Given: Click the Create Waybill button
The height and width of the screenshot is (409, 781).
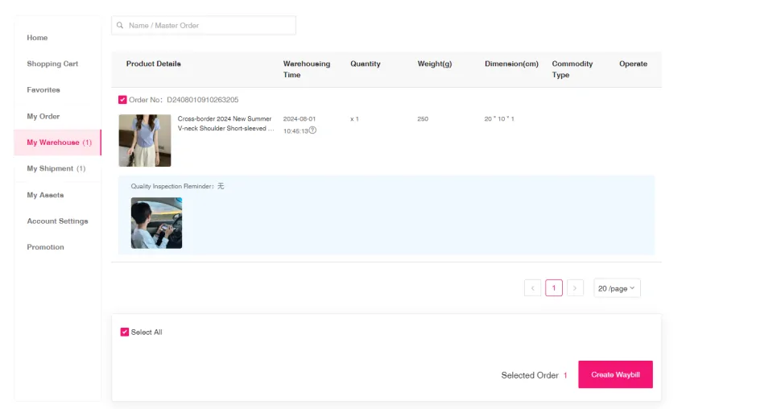Looking at the screenshot, I should click(615, 374).
